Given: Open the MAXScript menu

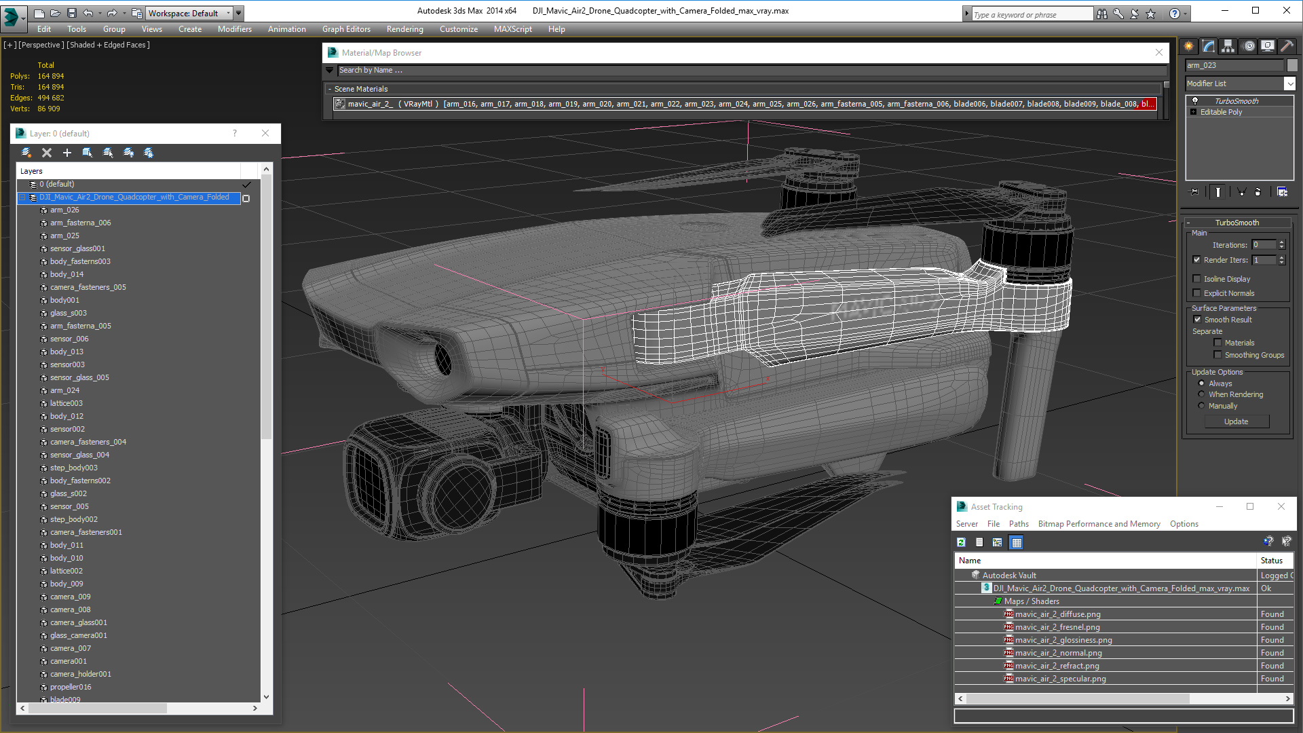Looking at the screenshot, I should pyautogui.click(x=512, y=29).
